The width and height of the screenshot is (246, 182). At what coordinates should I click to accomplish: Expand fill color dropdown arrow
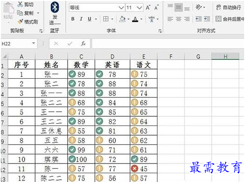[128, 19]
